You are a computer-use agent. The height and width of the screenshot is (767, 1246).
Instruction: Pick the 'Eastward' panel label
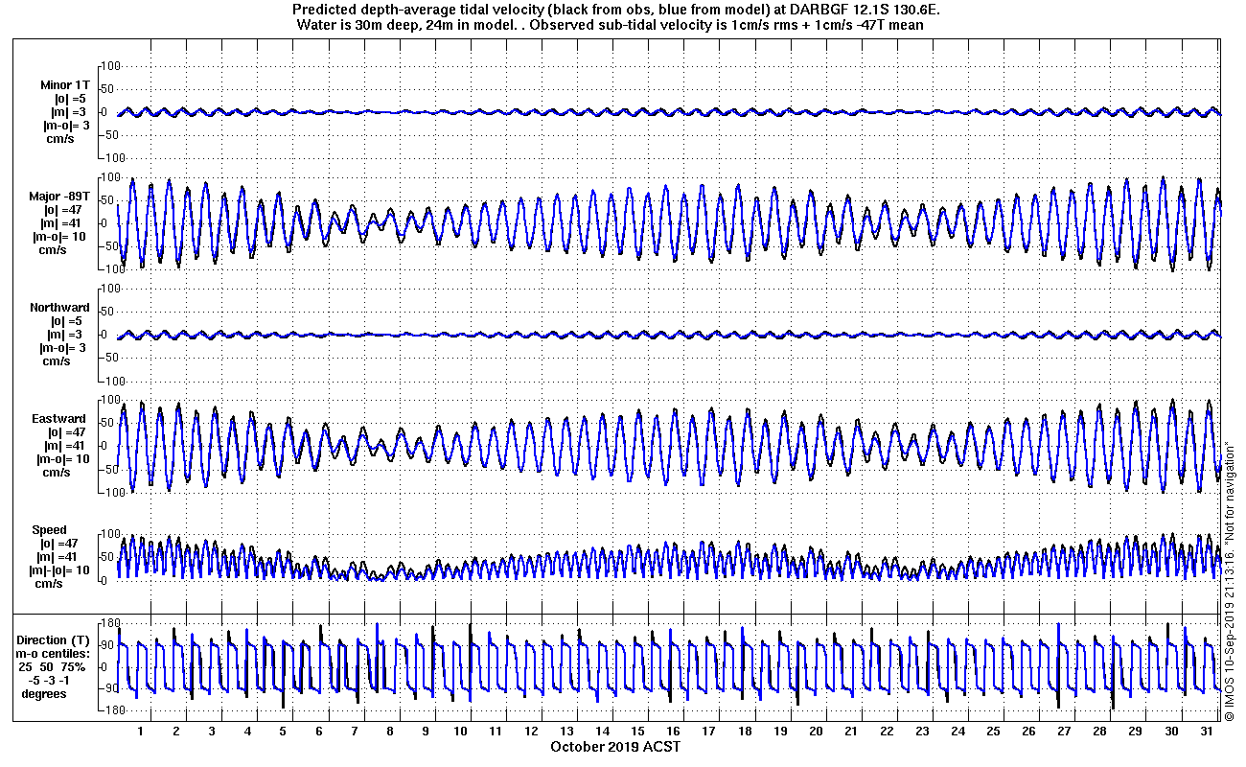click(58, 419)
